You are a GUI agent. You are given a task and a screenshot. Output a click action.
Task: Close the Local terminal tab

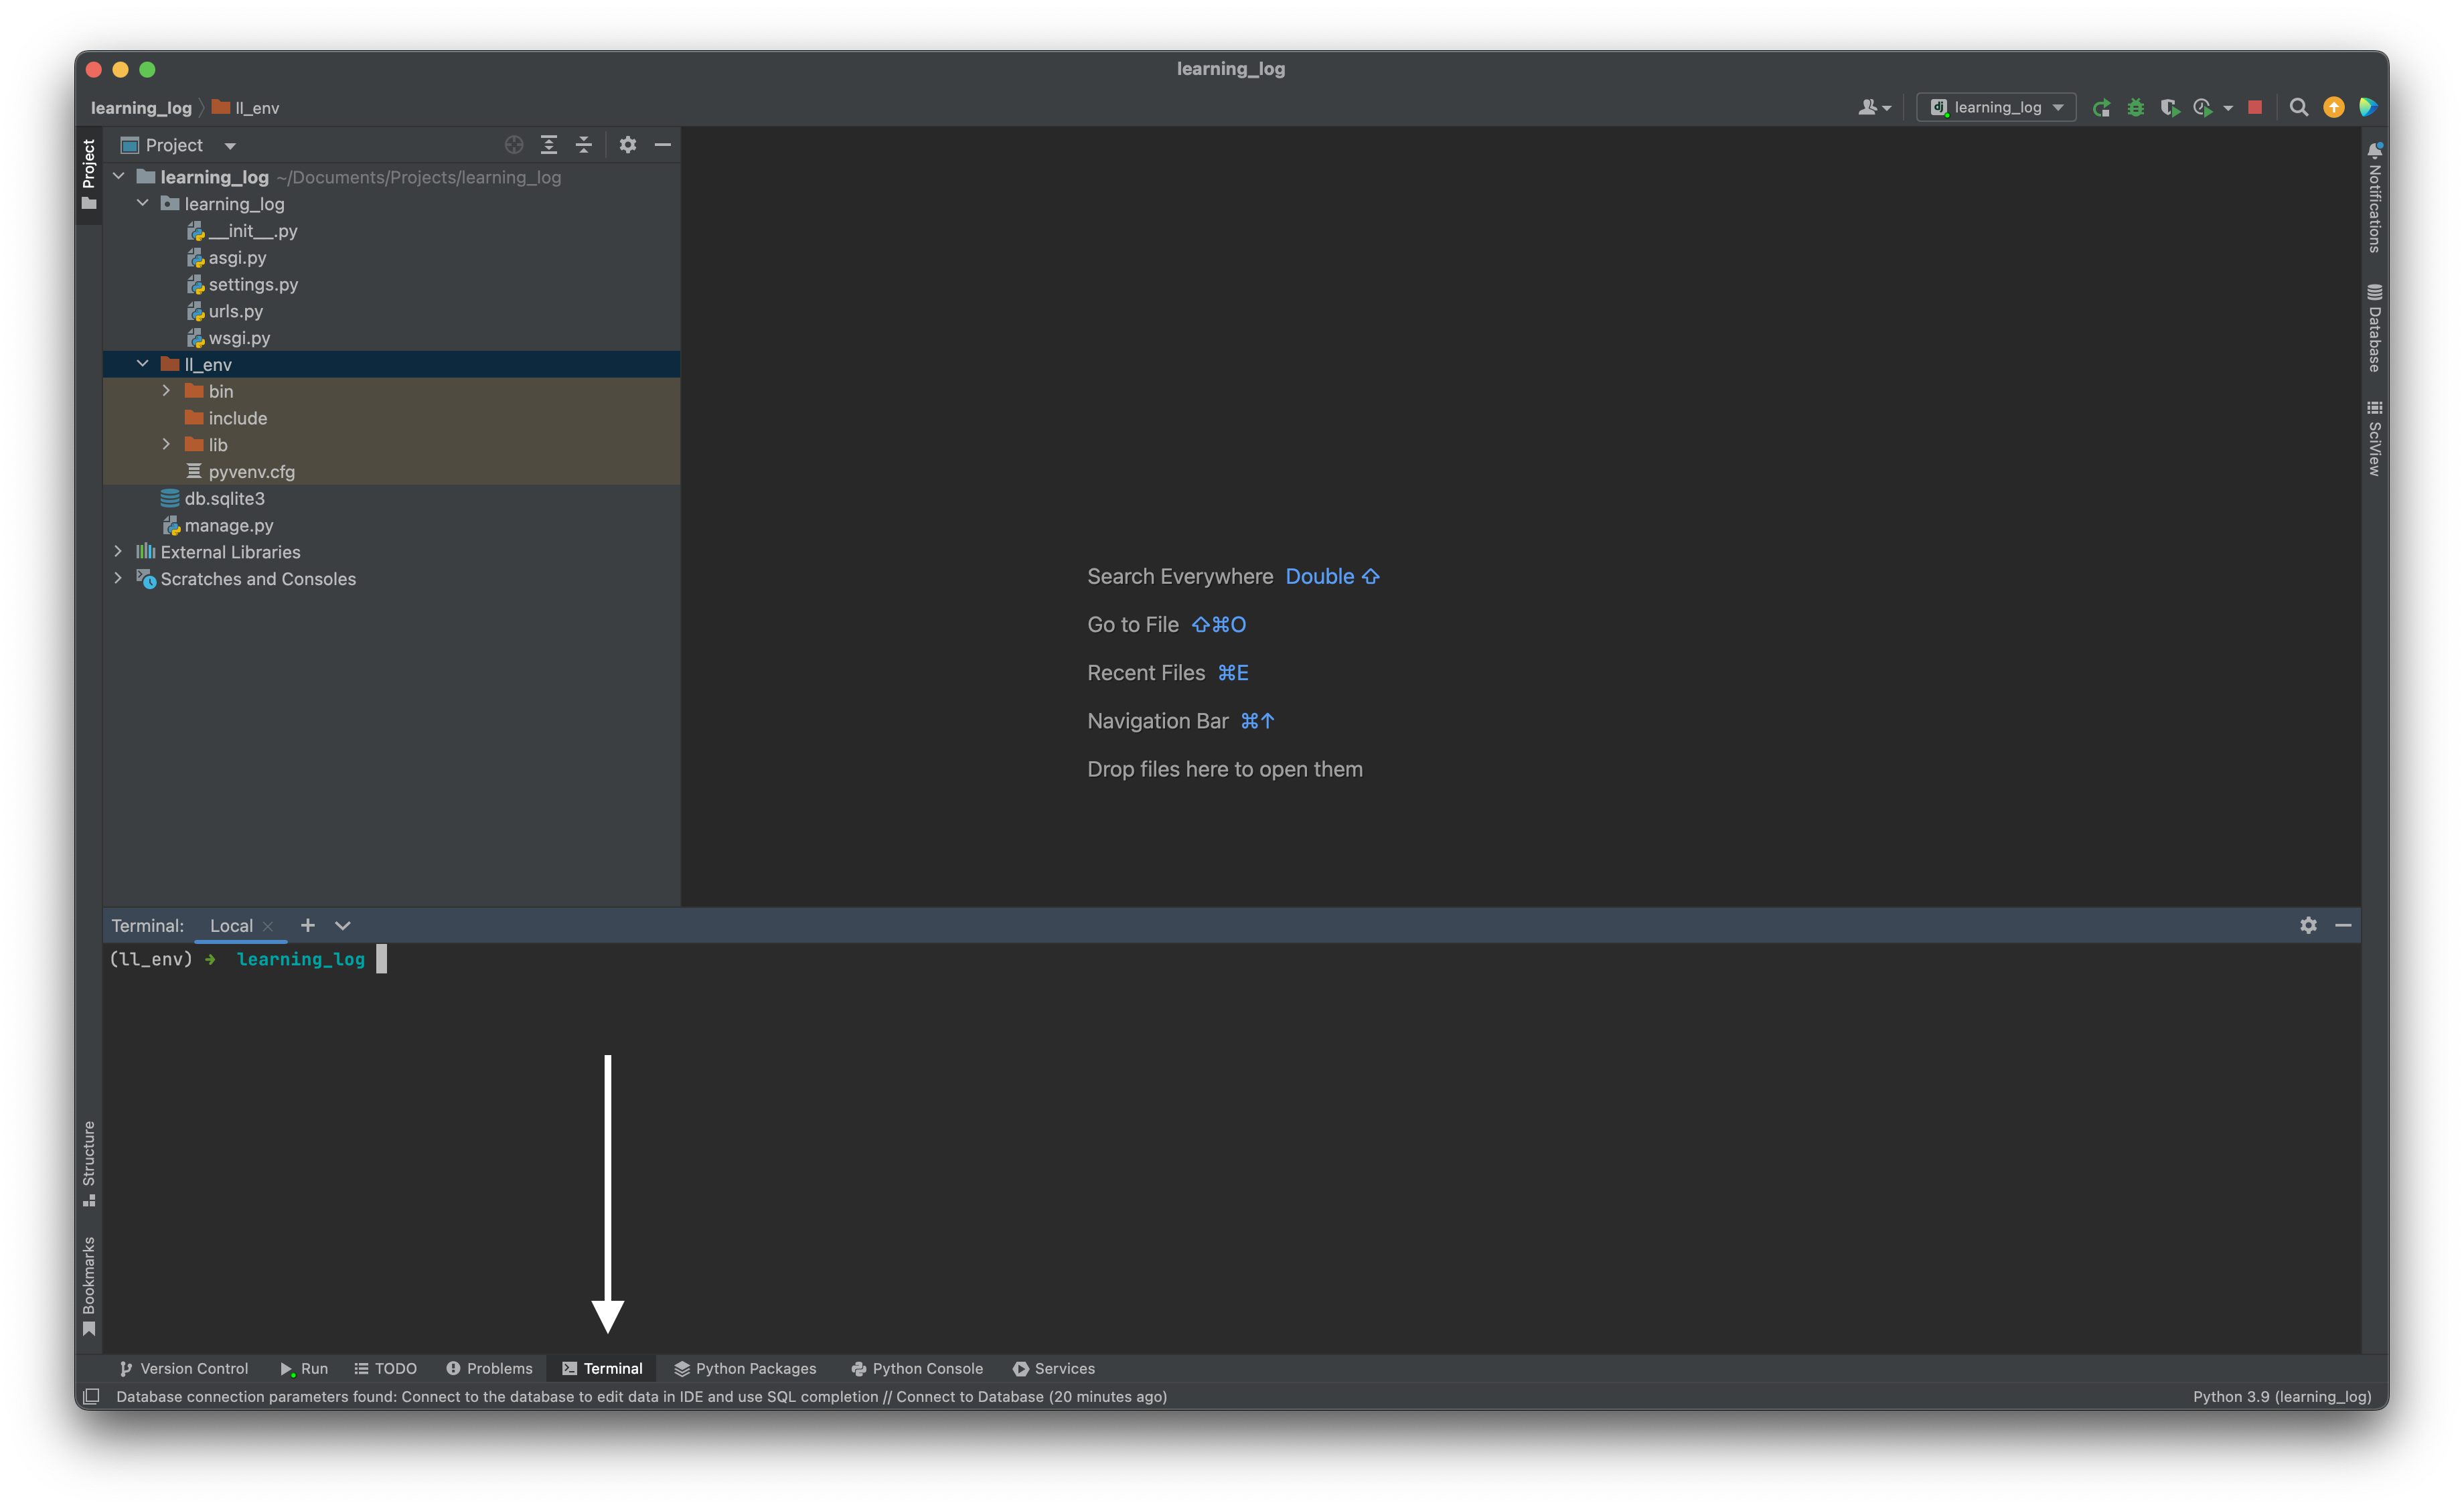point(268,927)
